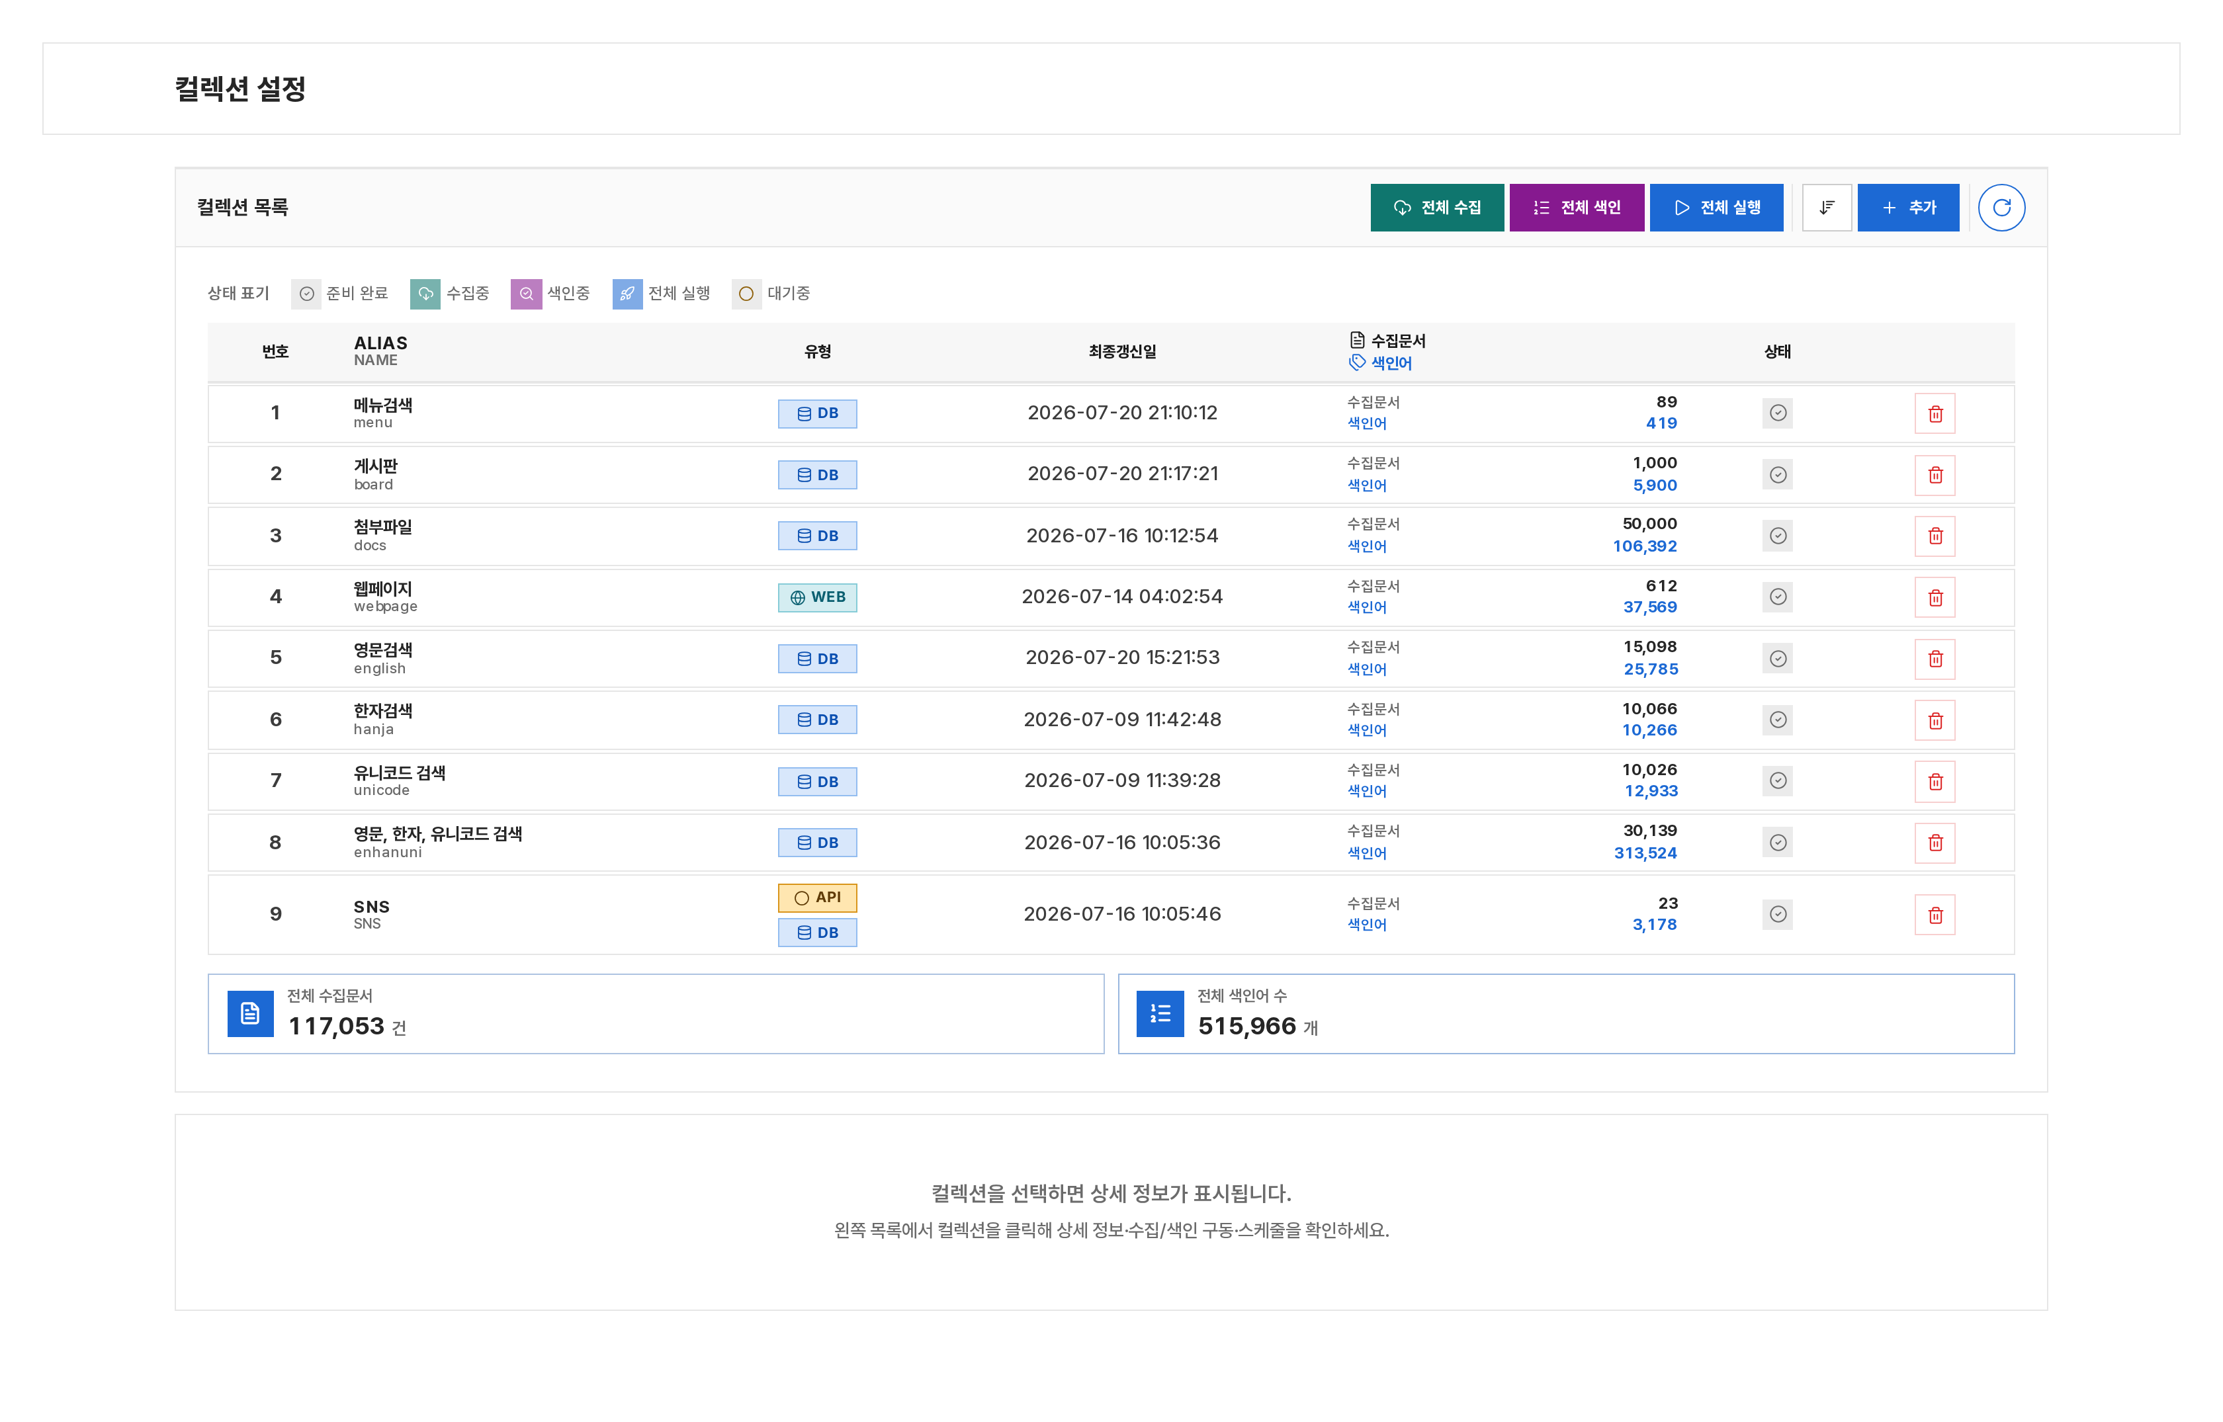This screenshot has height=1422, width=2223.
Task: Delete the 메뉴검색 collection via trash icon
Action: [x=1935, y=413]
